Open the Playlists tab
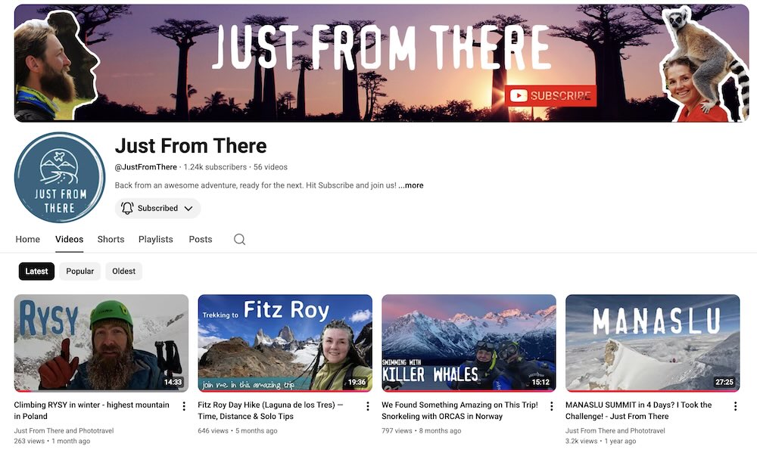The width and height of the screenshot is (757, 450). click(155, 239)
